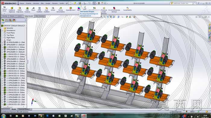Open the Boşluk Doğrulama tool
The image size is (211, 118).
[x=20, y=10]
